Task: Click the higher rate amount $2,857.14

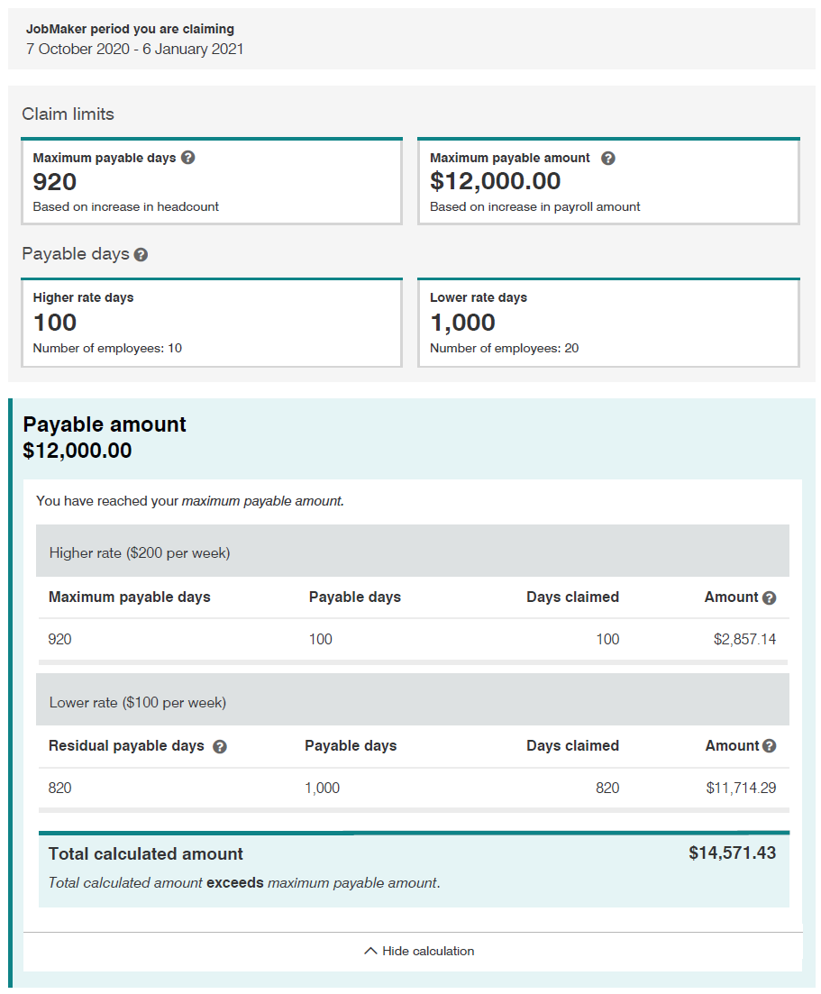Action: [x=744, y=640]
